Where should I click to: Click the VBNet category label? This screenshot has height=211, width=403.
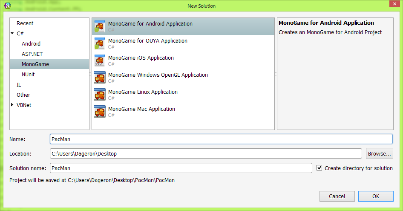point(24,105)
